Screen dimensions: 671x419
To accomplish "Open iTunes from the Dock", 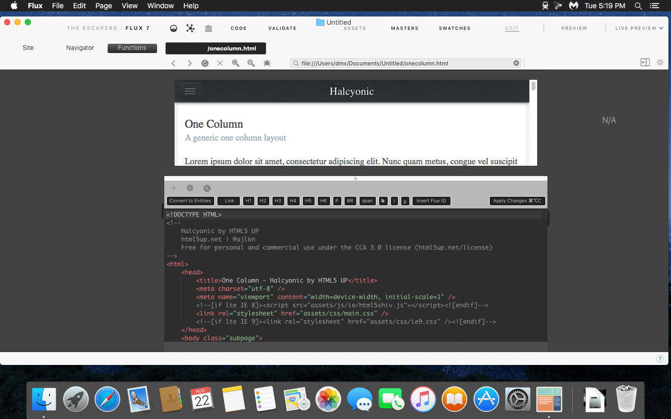I will click(423, 399).
